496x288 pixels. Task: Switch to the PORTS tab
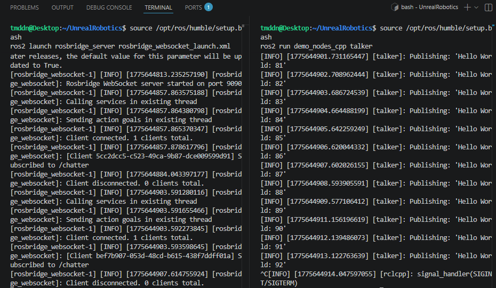(193, 7)
